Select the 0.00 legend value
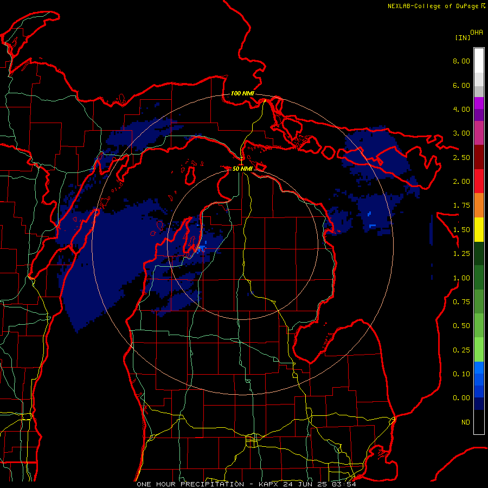 pos(461,398)
